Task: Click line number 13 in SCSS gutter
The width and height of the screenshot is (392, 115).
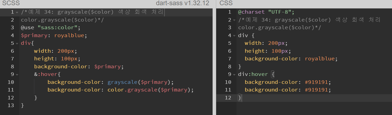Action: click(11, 105)
